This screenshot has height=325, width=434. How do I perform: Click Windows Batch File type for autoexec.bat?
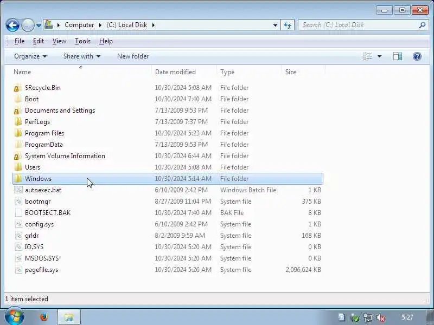click(x=248, y=190)
